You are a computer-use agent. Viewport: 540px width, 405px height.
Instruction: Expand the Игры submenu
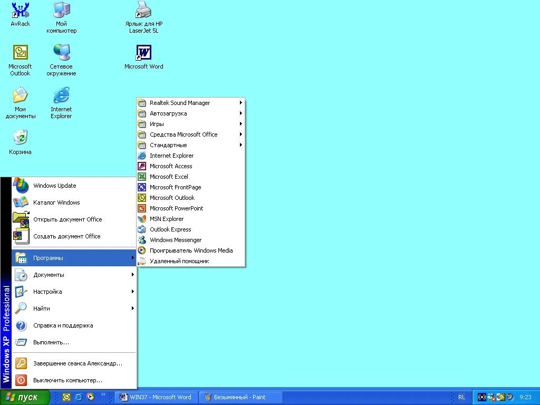point(191,124)
